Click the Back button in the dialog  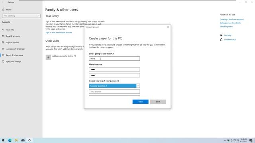click(x=158, y=102)
